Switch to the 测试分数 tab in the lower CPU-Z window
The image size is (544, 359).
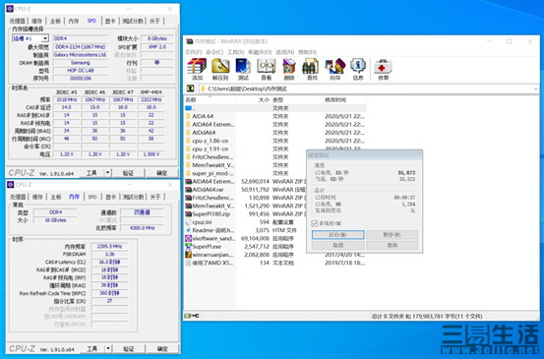click(133, 197)
